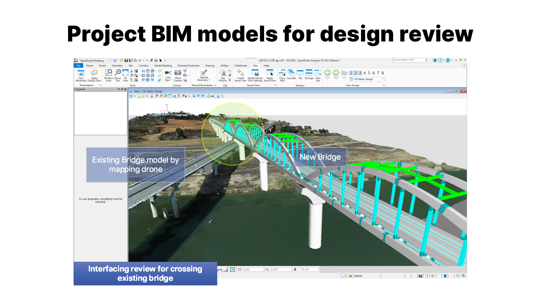541x304 pixels.
Task: Toggle view number 8 on
Action: click(383, 73)
